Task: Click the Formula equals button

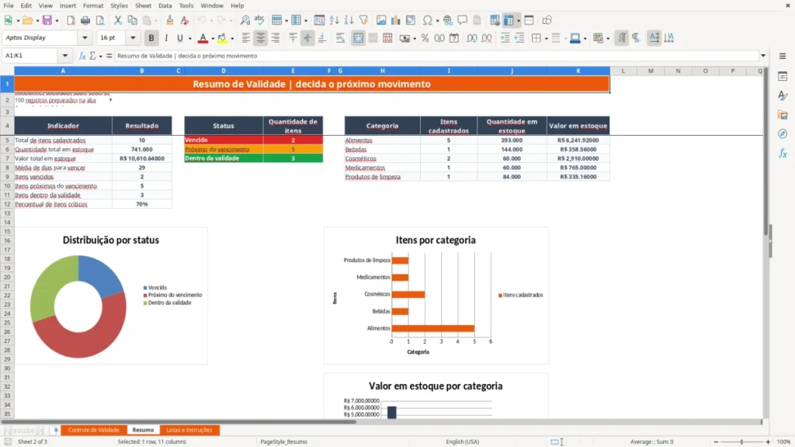Action: [109, 56]
